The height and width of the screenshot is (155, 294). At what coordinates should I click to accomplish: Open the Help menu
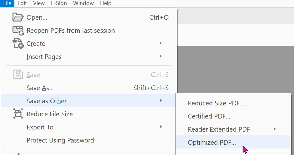[106, 3]
